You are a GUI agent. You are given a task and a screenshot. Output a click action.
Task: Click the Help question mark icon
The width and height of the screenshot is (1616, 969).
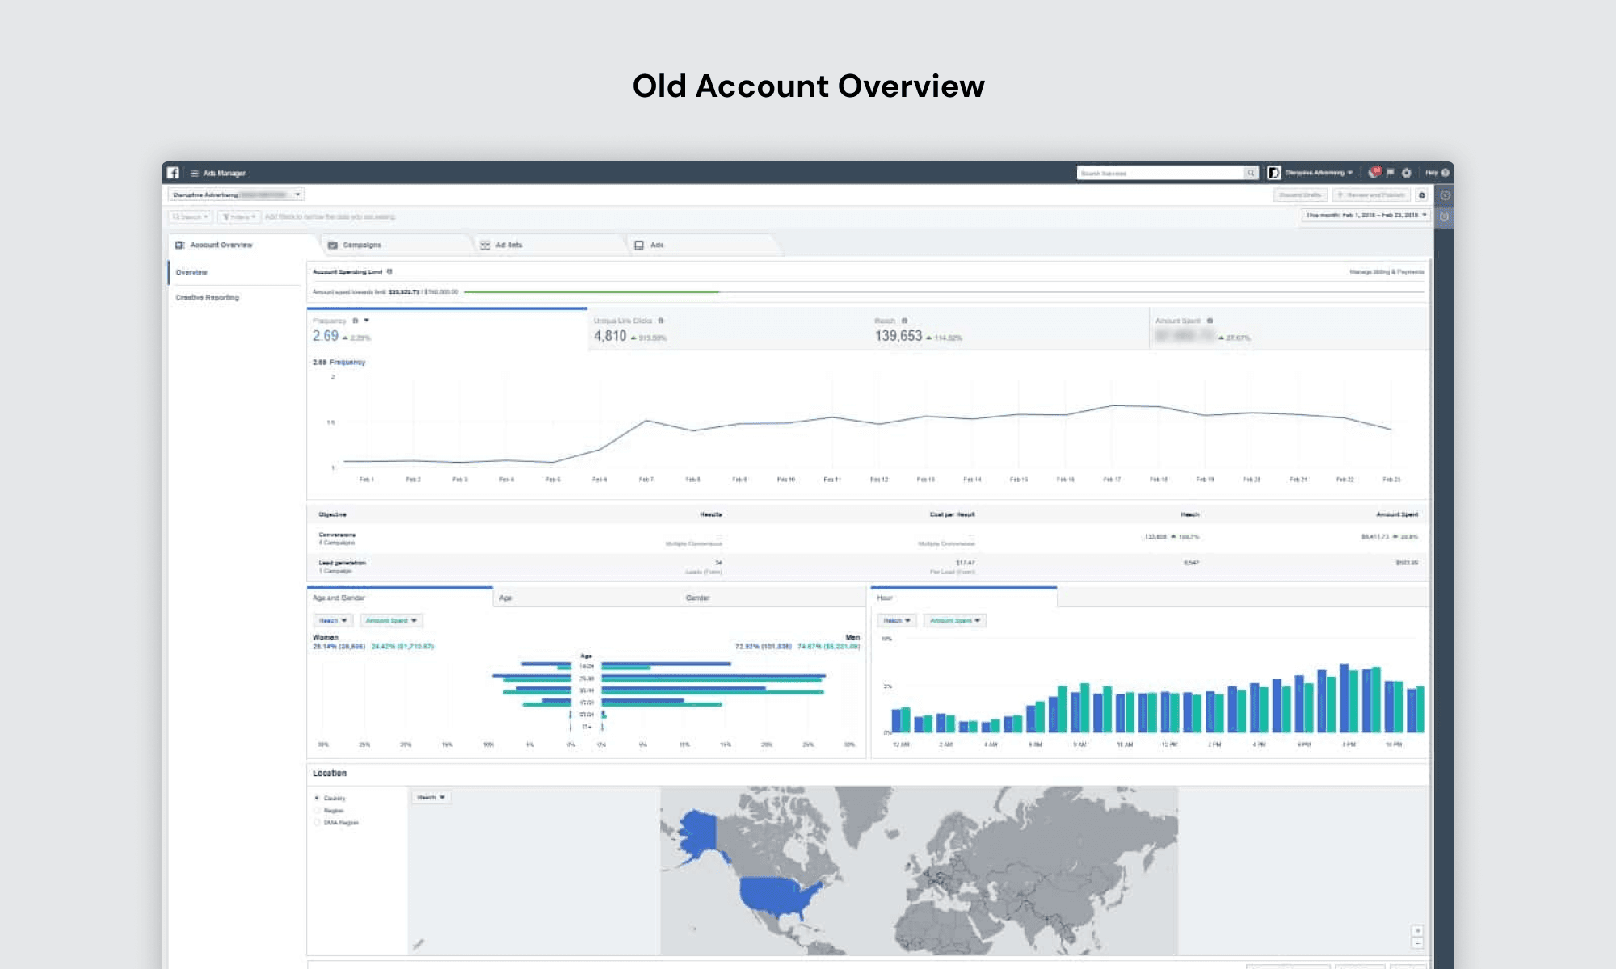pyautogui.click(x=1446, y=173)
